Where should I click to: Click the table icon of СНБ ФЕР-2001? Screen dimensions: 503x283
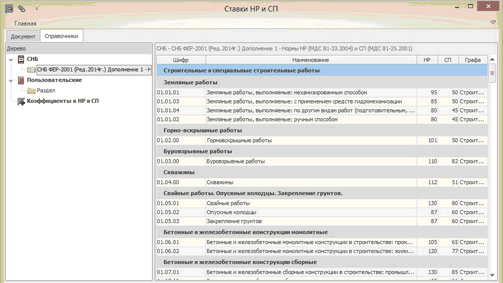pos(31,70)
